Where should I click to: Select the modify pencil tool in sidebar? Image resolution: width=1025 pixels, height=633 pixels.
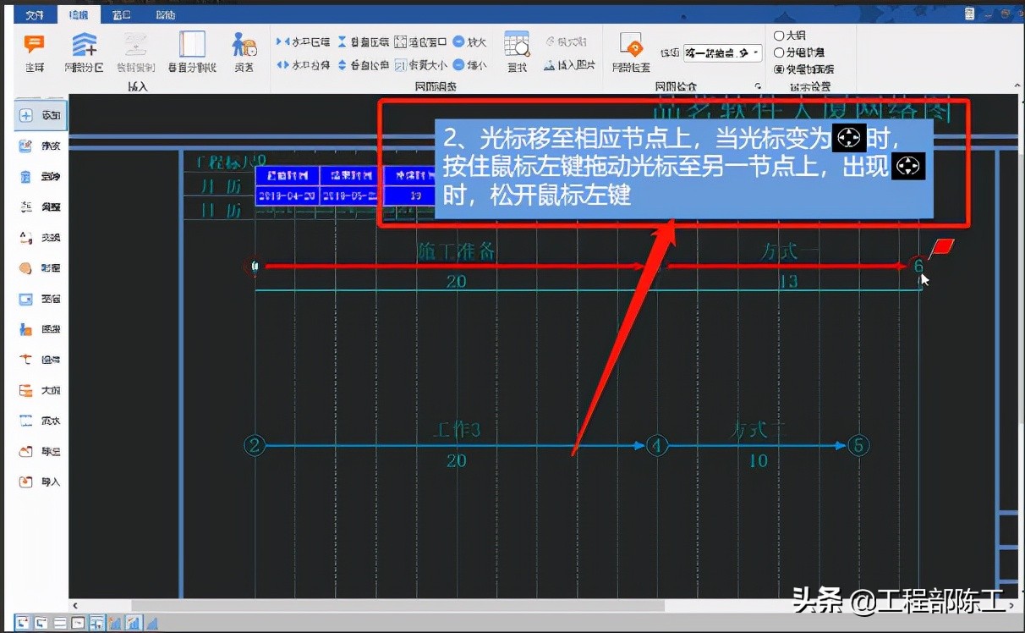pyautogui.click(x=41, y=146)
